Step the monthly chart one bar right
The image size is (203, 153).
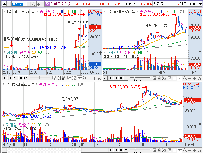click(x=11, y=78)
